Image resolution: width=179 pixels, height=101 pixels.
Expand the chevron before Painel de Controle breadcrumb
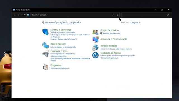31,15
